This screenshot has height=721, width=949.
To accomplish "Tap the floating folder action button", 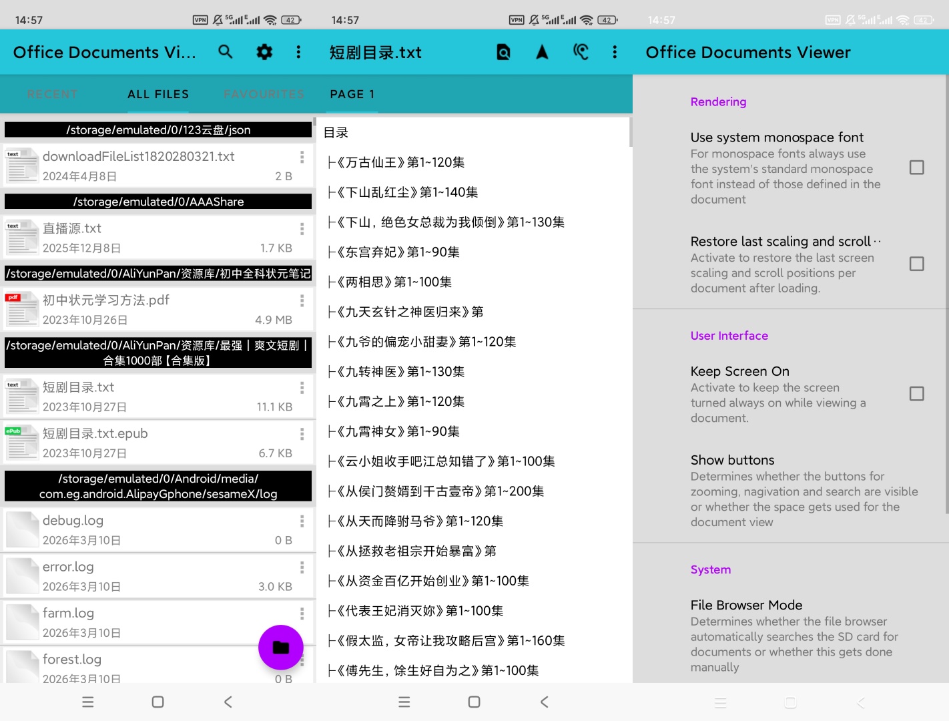I will 280,647.
